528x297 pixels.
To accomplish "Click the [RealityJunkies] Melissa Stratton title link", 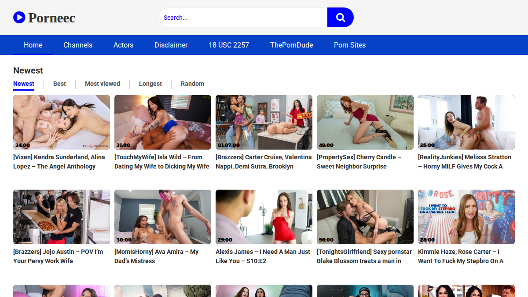I will pyautogui.click(x=465, y=161).
